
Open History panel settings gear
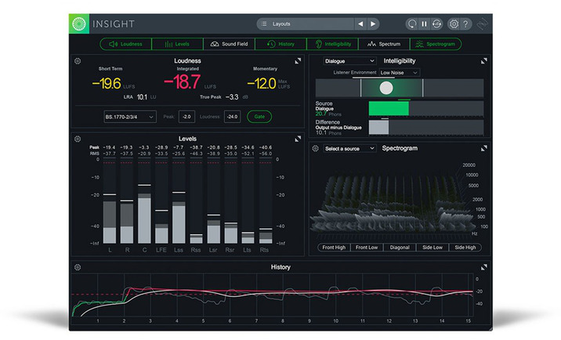point(78,267)
